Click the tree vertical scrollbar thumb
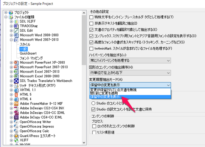The width and height of the screenshot is (205, 147). point(84,40)
